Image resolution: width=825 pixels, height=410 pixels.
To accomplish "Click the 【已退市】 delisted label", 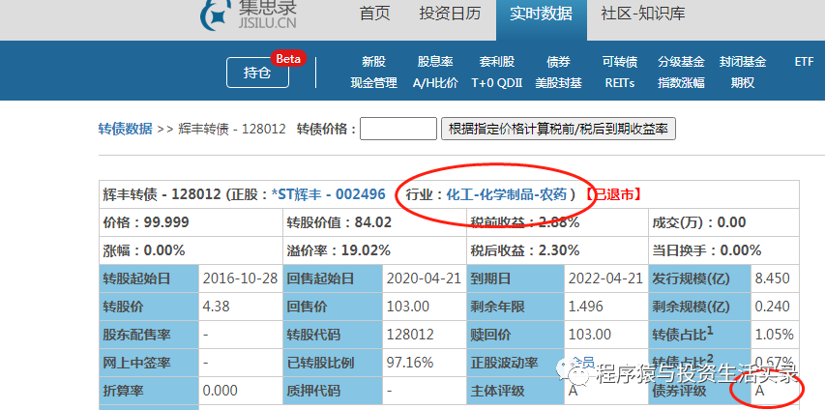I will click(613, 194).
